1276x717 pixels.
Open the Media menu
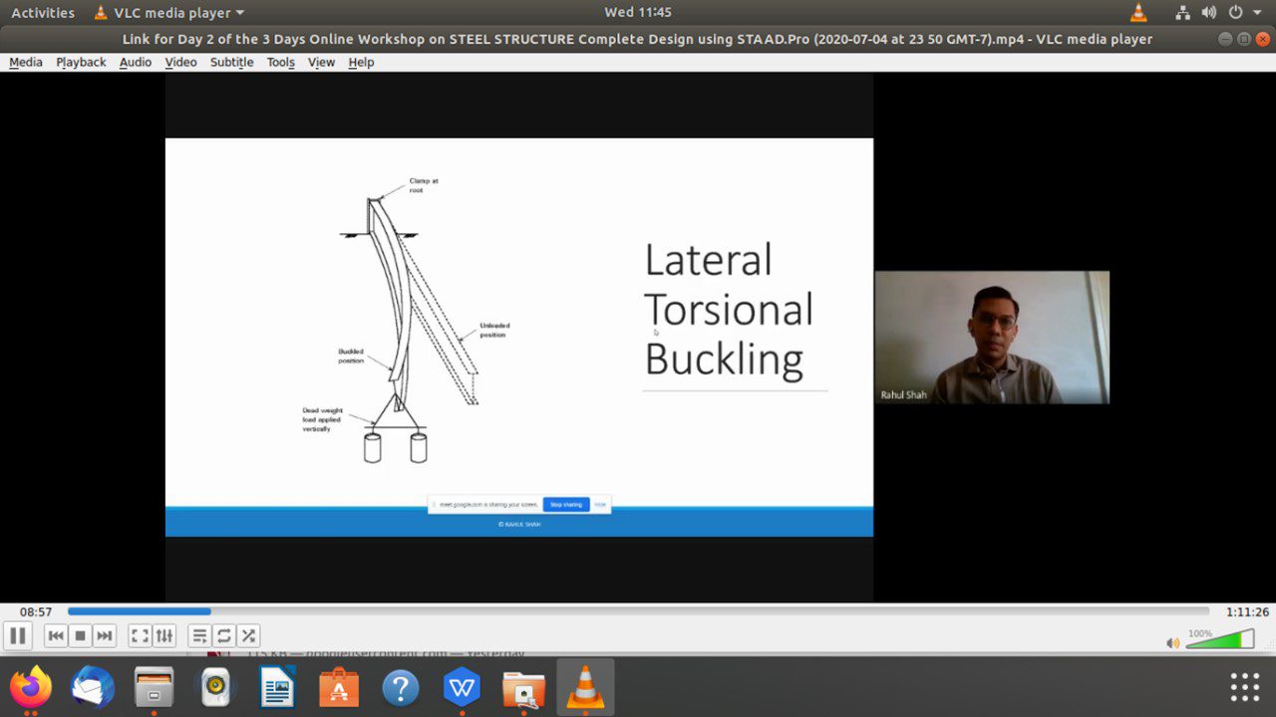pyautogui.click(x=26, y=62)
